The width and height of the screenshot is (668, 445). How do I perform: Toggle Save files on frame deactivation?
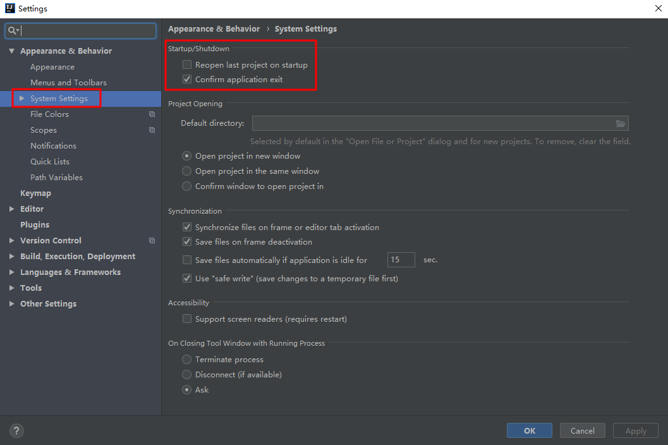point(186,241)
